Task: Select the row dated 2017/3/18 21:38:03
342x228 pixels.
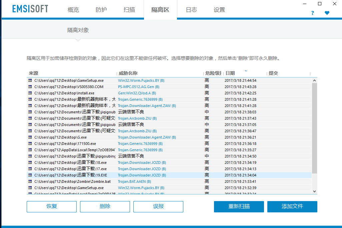Action: pyautogui.click(x=169, y=112)
